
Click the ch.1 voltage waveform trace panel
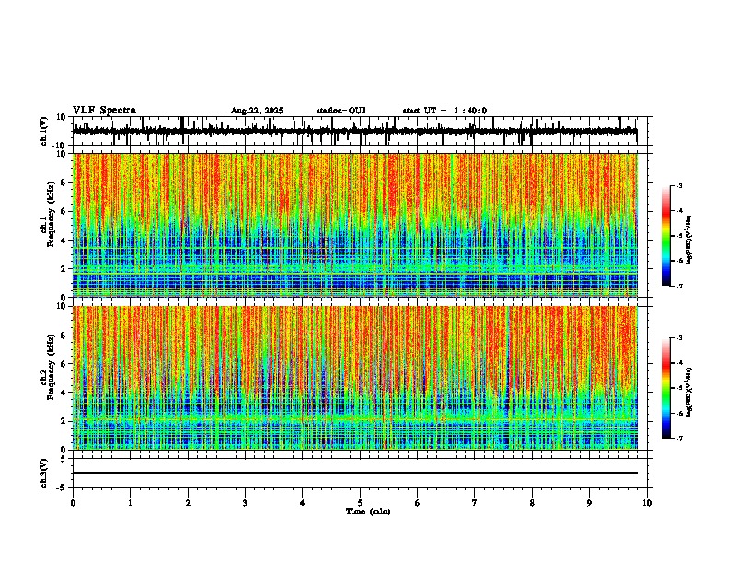[x=362, y=131]
